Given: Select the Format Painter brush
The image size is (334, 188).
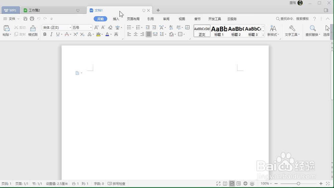Looking at the screenshot, I should click(x=33, y=28).
